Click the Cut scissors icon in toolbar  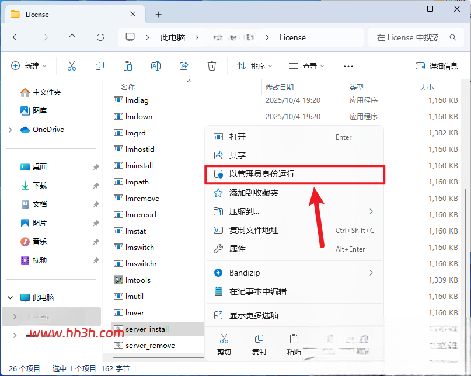(x=71, y=66)
